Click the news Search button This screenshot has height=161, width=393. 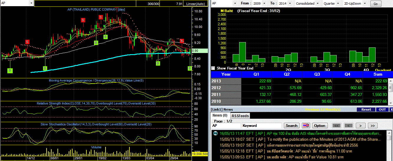[x=292, y=126]
